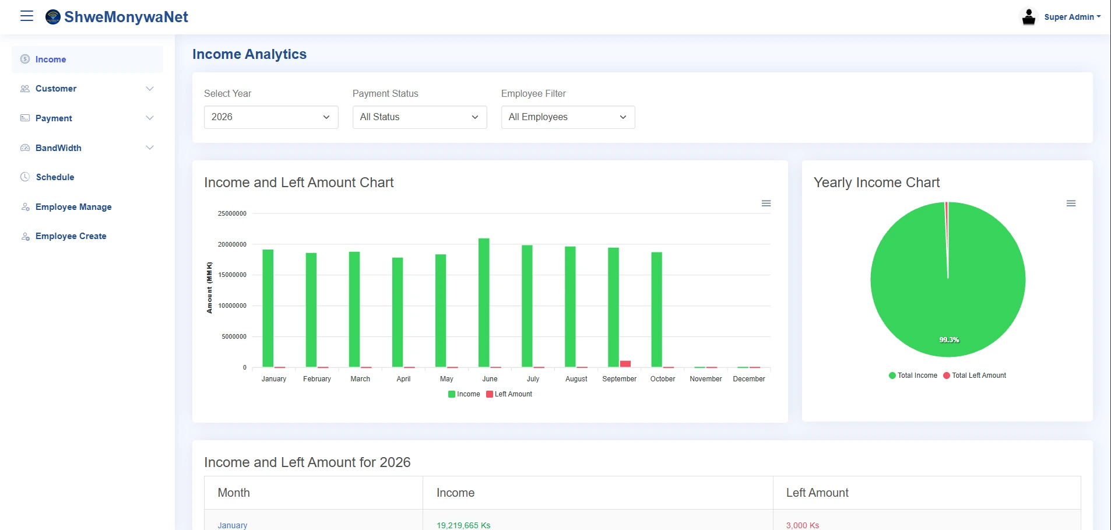The height and width of the screenshot is (530, 1111).
Task: Click the 19,219,665 Ks income value
Action: (463, 525)
